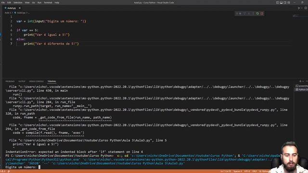Select the powershell terminal entry
Screen dimensions: 308x173
coord(302,86)
